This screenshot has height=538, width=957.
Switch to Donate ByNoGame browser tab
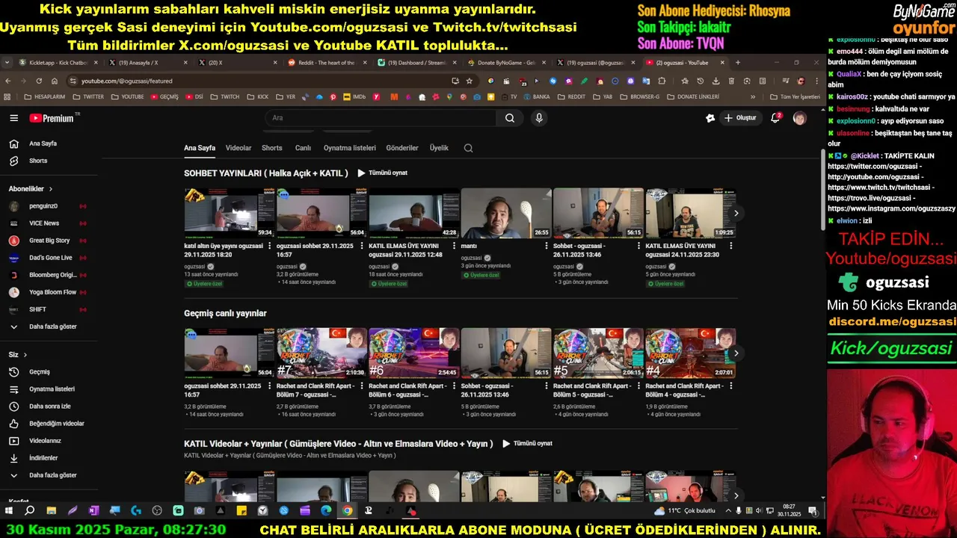click(x=505, y=63)
